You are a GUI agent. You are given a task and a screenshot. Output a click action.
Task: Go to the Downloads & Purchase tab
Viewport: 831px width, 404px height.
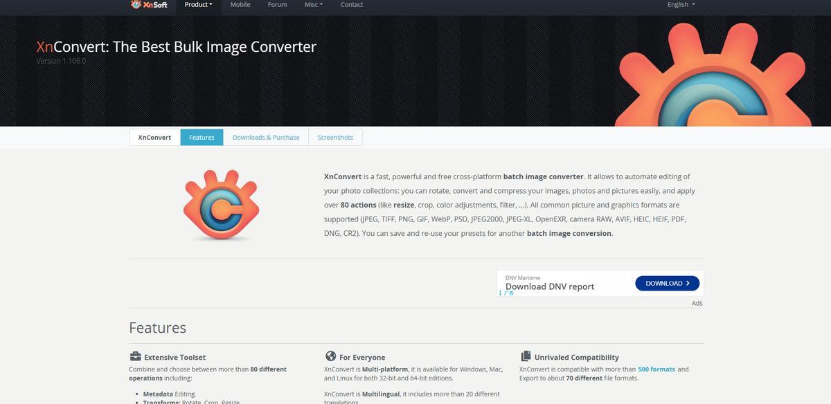coord(266,138)
